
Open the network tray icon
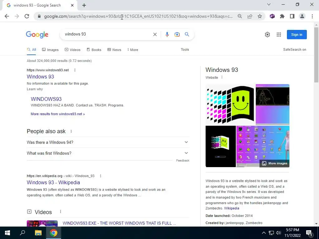pos(271,233)
